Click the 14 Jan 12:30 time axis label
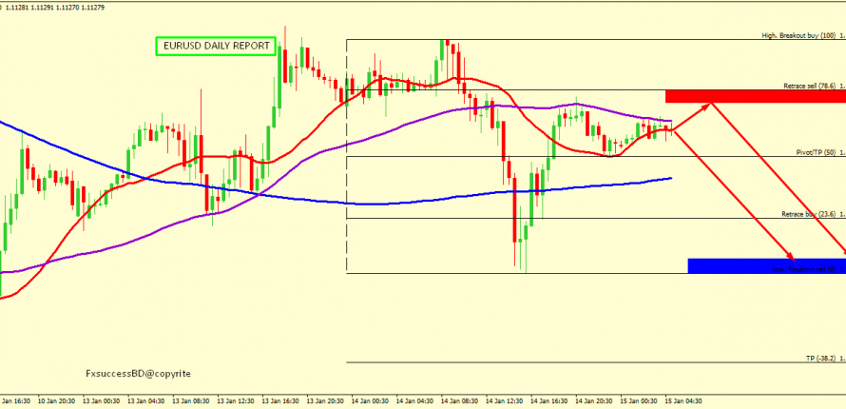 (504, 400)
